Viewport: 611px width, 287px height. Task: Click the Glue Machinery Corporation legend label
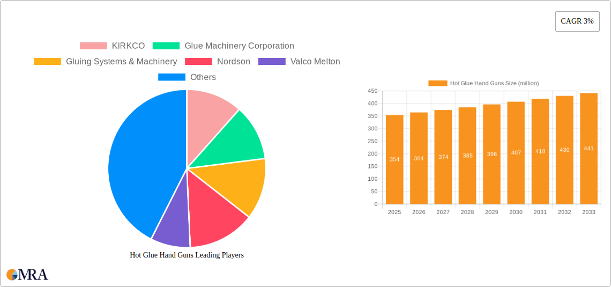point(239,46)
